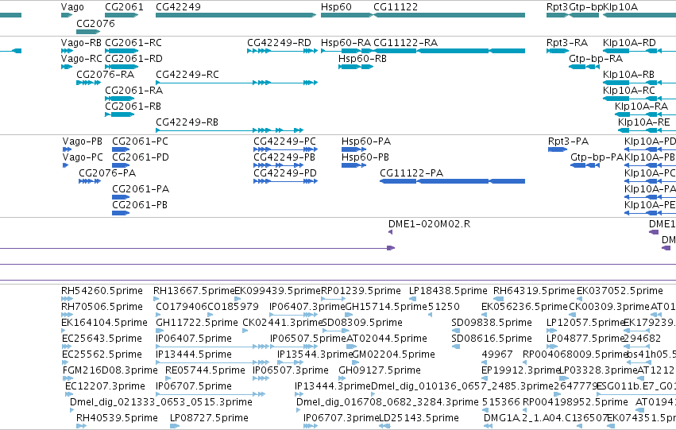Select the CG2076 gene label
This screenshot has width=676, height=430.
coord(95,23)
